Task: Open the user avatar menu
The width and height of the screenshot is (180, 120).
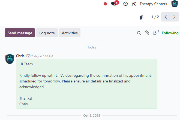Action: (175, 4)
